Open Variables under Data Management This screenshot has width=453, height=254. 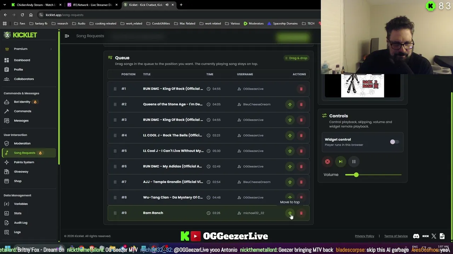coord(28,204)
